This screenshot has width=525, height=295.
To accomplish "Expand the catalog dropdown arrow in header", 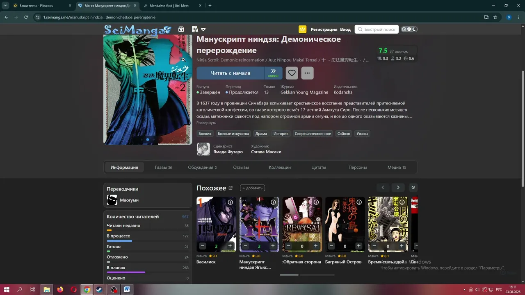I will point(203,29).
